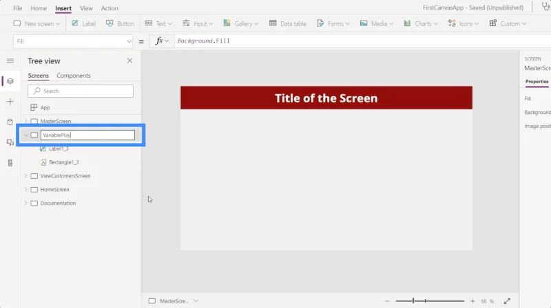Open the Text controls dropdown
The image size is (551, 308).
click(x=158, y=23)
